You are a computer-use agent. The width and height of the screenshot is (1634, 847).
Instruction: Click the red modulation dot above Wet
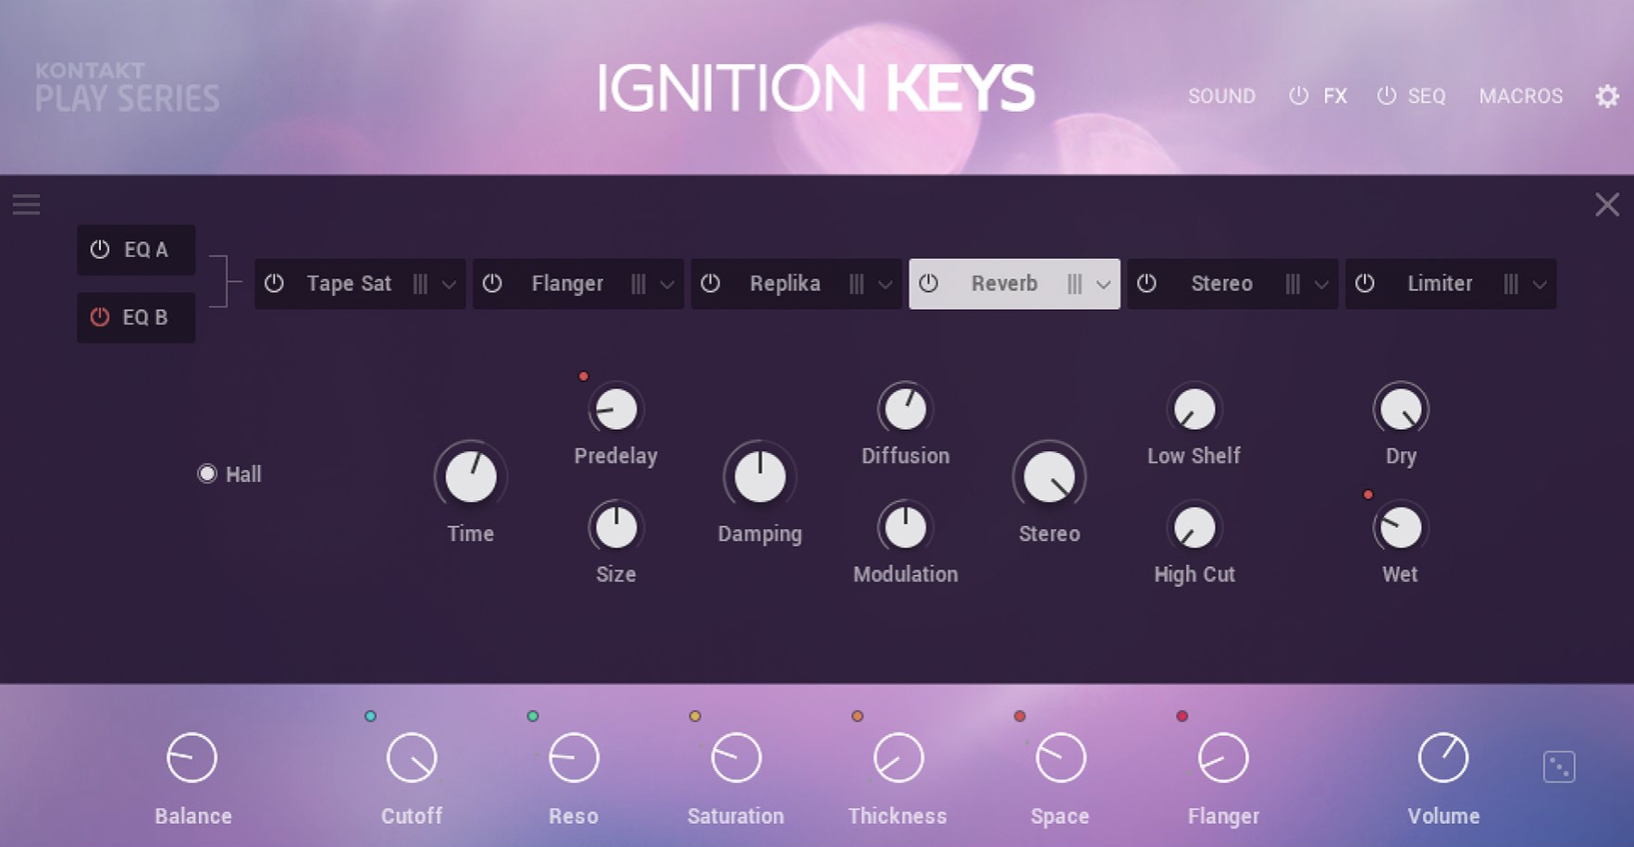1368,495
